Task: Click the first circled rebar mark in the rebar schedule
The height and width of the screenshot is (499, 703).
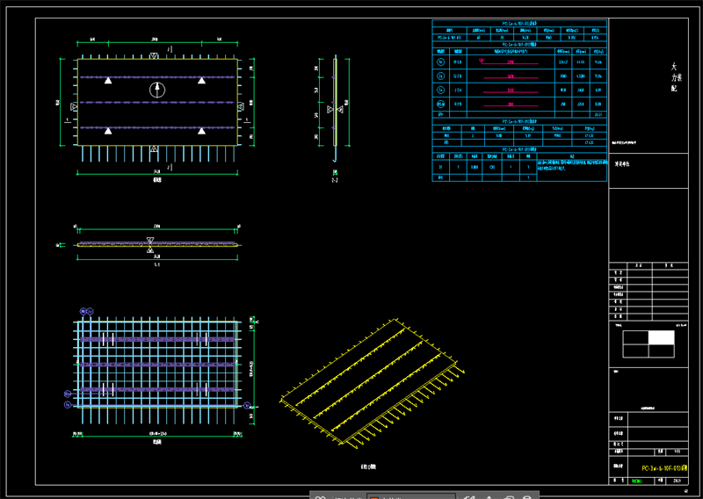Action: (441, 61)
